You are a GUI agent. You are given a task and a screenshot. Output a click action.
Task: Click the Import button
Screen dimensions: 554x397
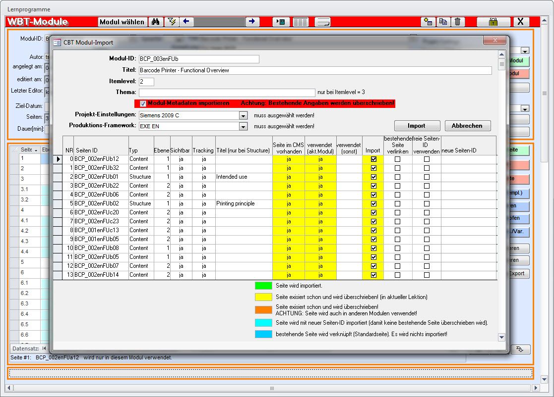pos(417,126)
